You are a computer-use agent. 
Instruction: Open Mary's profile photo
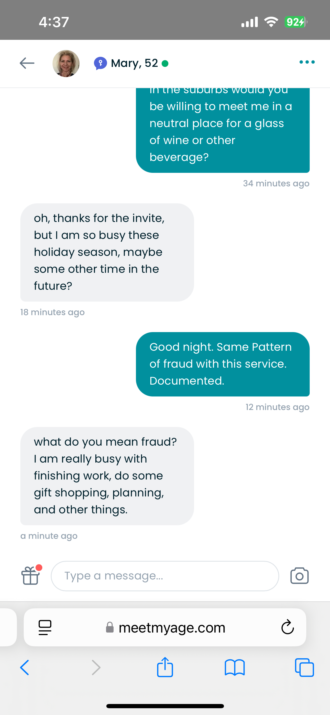point(66,64)
